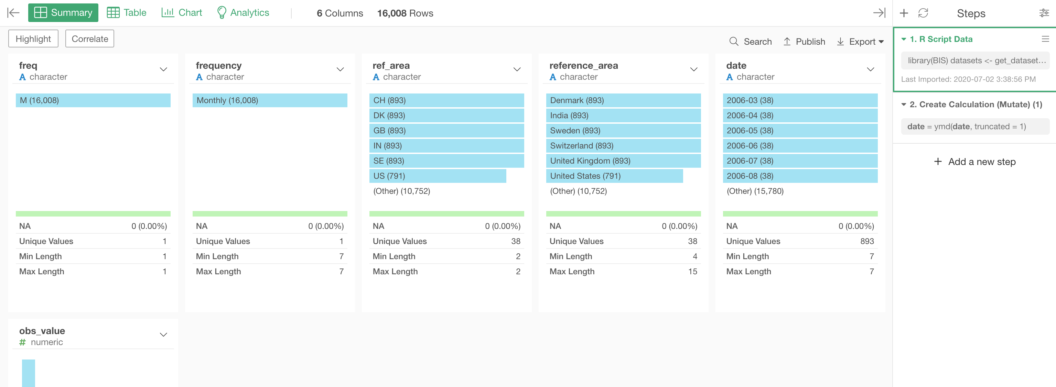Click the Publish upload icon
The width and height of the screenshot is (1056, 387).
point(787,41)
